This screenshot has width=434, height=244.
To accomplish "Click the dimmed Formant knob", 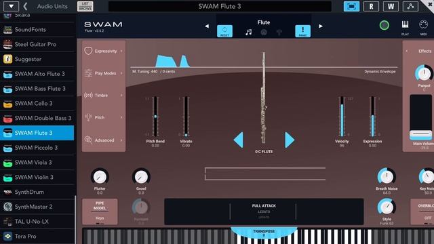I will pyautogui.click(x=141, y=207).
